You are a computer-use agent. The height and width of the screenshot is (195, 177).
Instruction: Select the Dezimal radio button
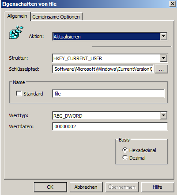(x=125, y=157)
